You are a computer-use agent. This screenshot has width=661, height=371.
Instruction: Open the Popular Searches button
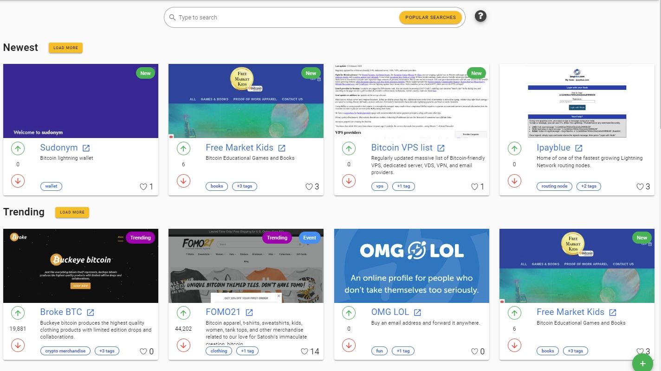click(431, 18)
